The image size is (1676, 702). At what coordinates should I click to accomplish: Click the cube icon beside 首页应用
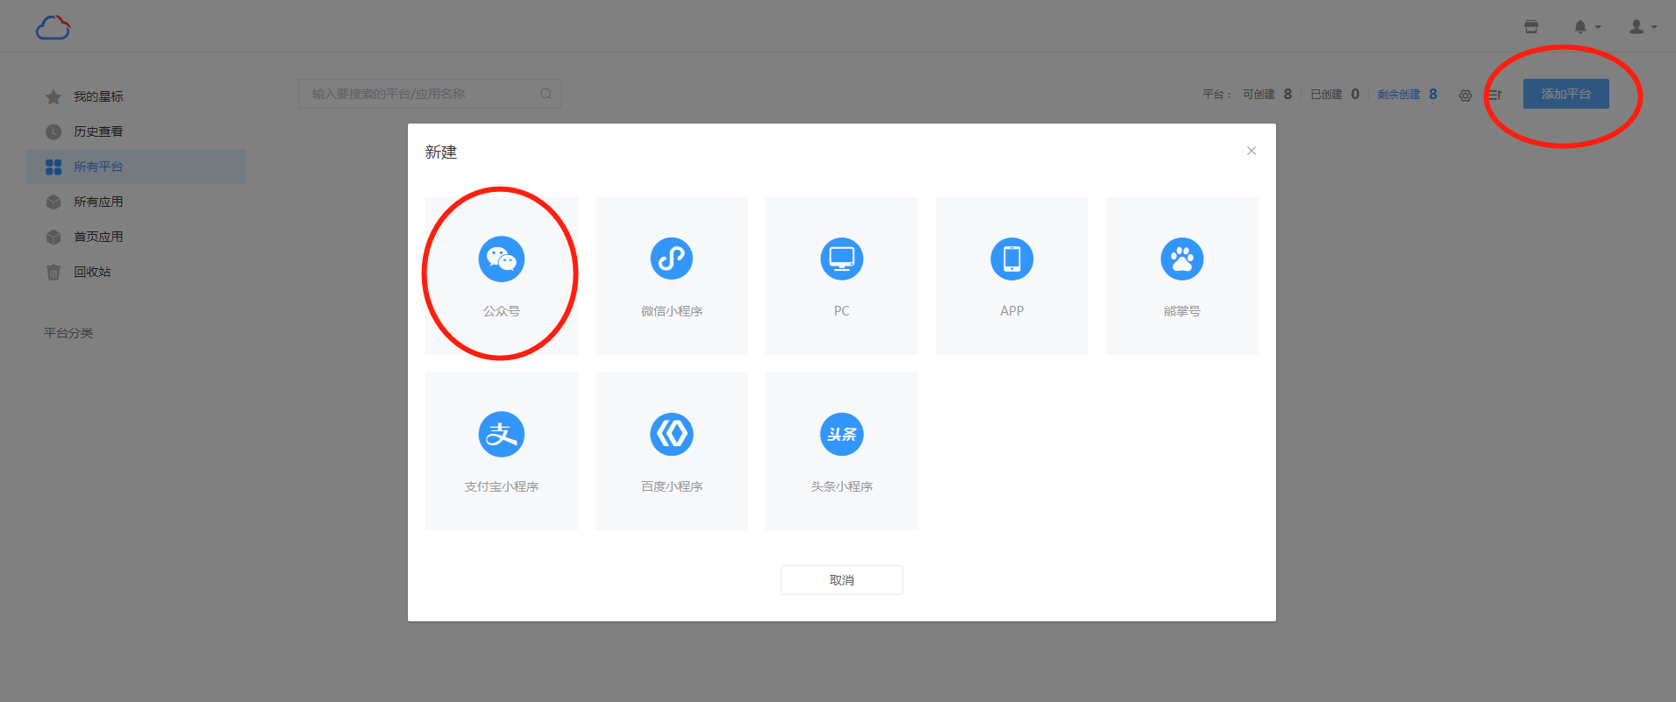[53, 237]
